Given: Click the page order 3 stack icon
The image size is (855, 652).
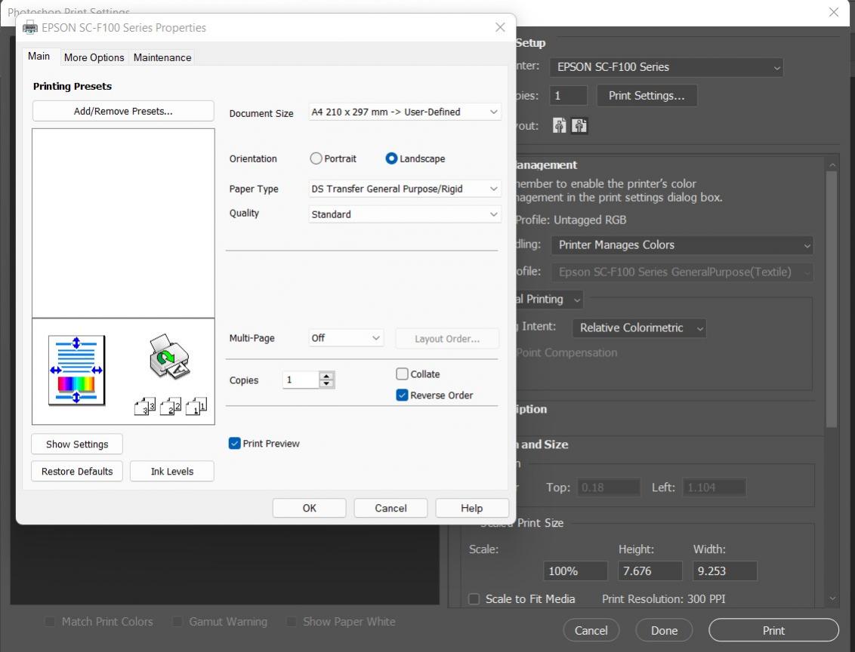Looking at the screenshot, I should pos(145,406).
